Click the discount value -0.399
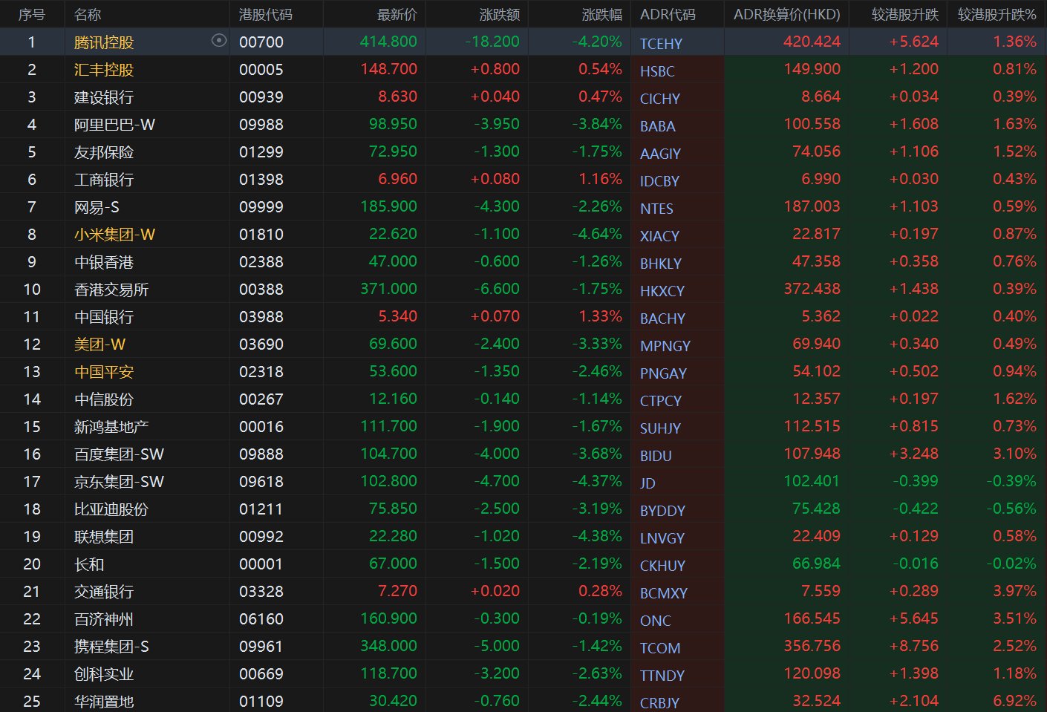 coord(916,481)
